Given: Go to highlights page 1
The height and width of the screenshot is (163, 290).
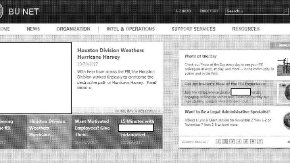Looking at the screenshot, I should click(x=218, y=142).
